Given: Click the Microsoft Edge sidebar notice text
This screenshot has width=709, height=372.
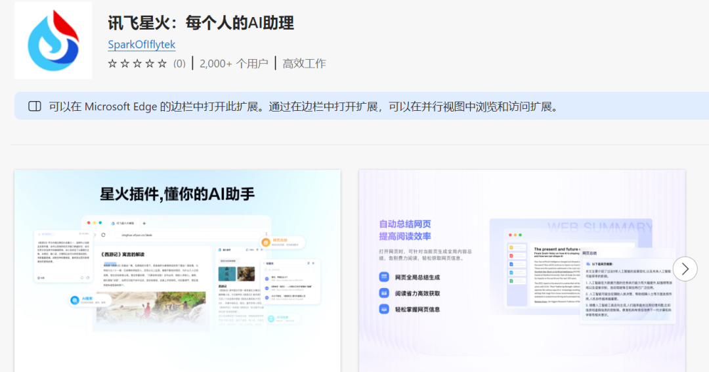Looking at the screenshot, I should click(305, 107).
